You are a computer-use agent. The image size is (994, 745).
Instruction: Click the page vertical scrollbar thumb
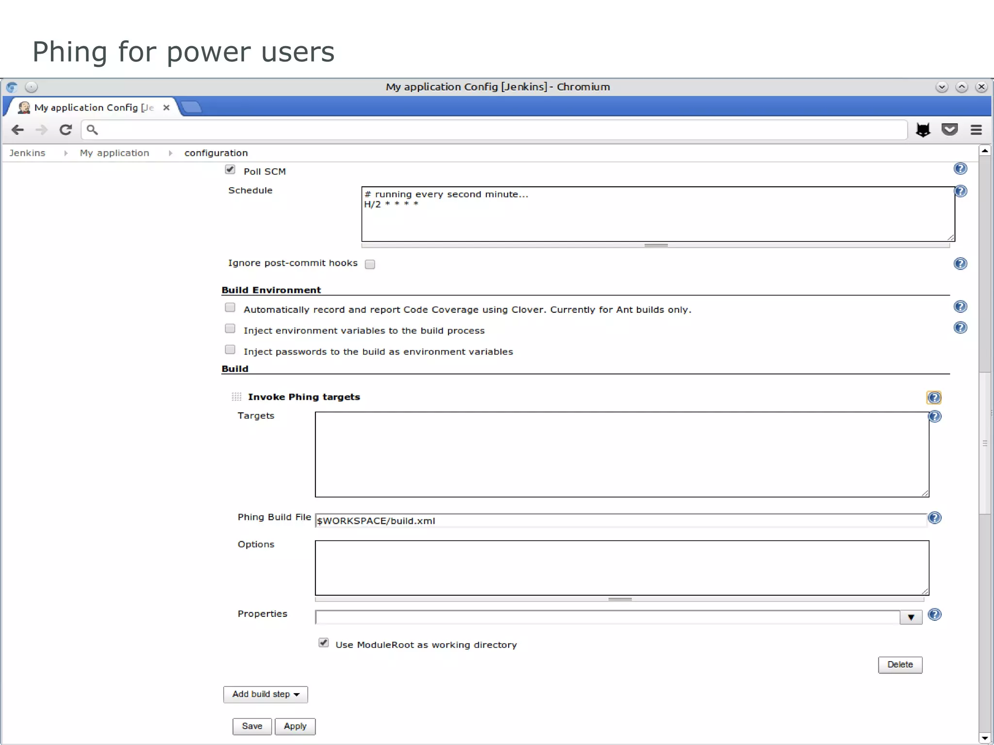985,443
